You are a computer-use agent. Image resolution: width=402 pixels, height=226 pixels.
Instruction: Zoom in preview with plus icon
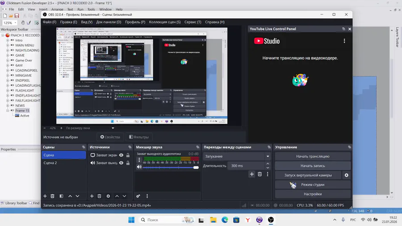tap(61, 128)
